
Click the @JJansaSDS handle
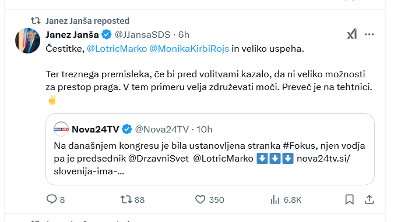click(x=142, y=35)
